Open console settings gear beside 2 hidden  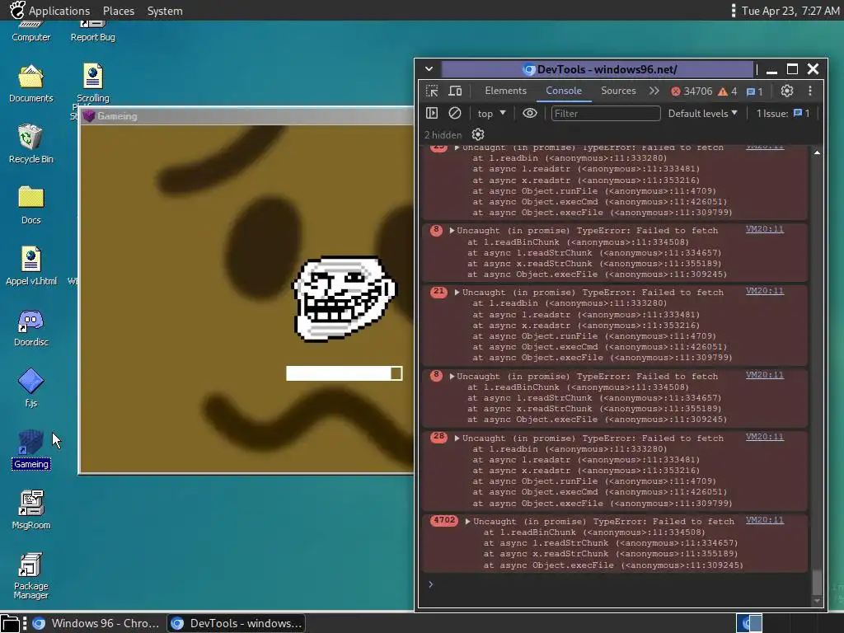(478, 134)
